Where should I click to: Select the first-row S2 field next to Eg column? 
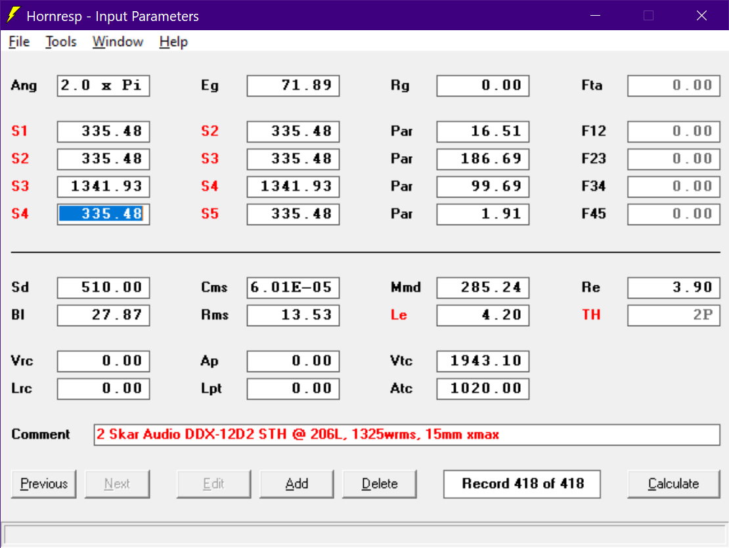(x=293, y=131)
